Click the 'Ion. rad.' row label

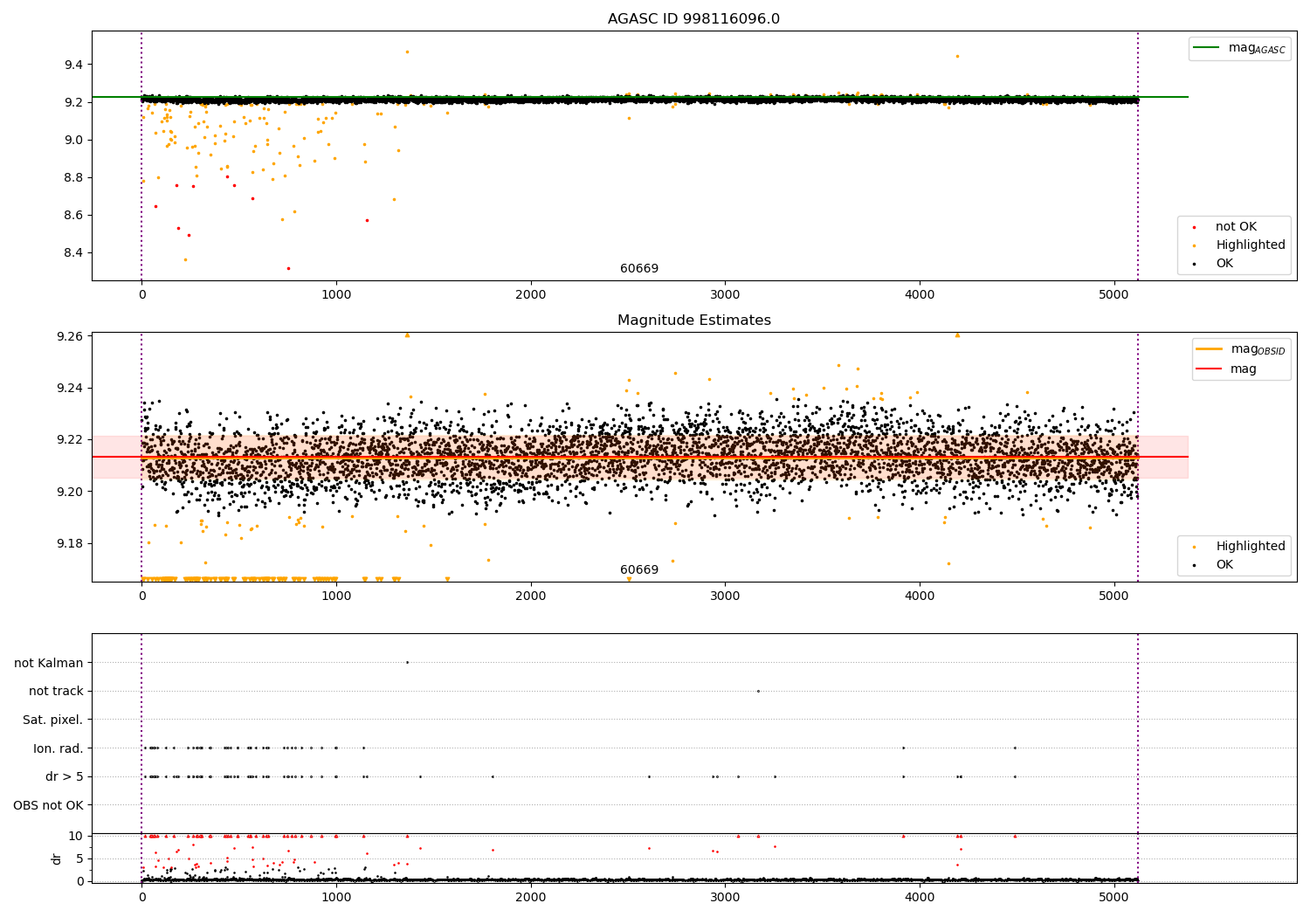coord(59,748)
